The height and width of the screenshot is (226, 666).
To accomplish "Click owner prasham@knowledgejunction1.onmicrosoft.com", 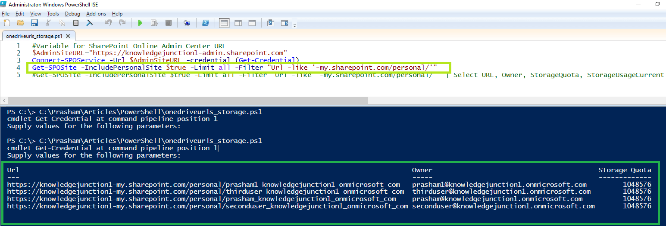I will click(x=497, y=199).
